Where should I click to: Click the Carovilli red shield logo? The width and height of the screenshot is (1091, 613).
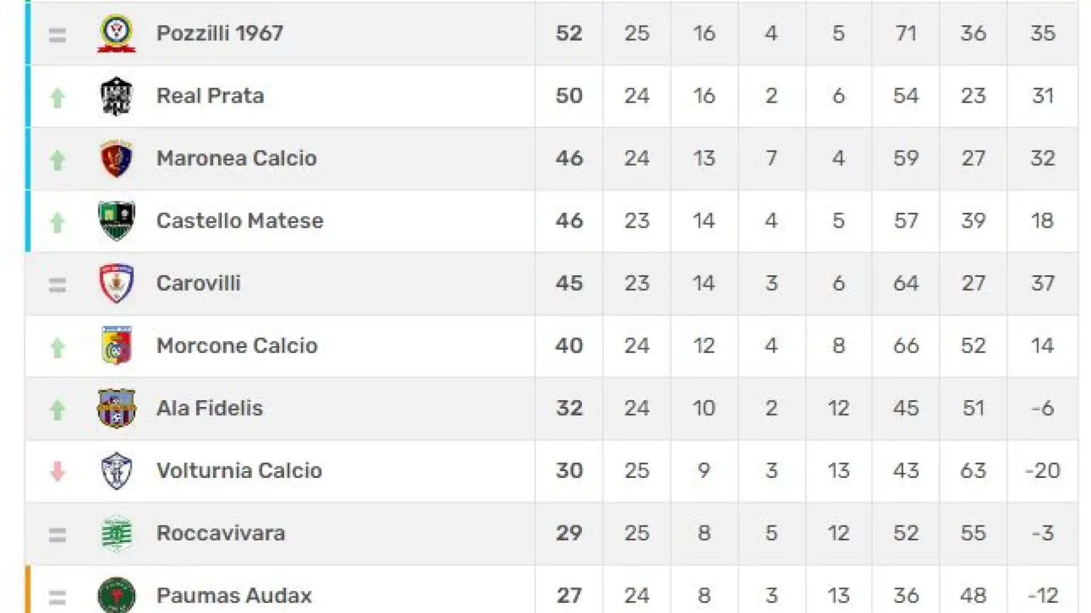point(116,283)
